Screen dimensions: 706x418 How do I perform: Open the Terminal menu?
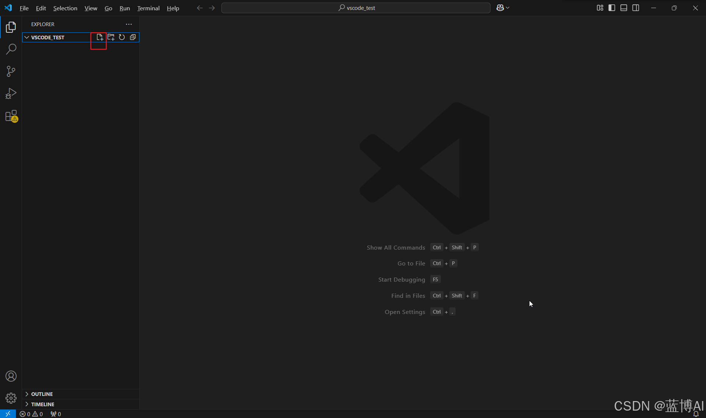click(148, 8)
